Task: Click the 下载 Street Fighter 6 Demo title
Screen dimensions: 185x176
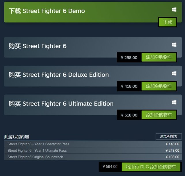Action: (x=47, y=11)
